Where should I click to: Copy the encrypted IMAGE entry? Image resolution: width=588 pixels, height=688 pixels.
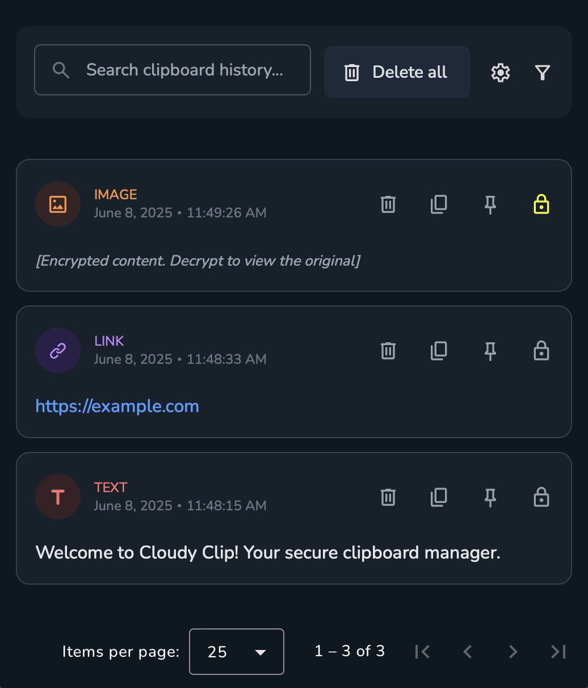pos(439,204)
